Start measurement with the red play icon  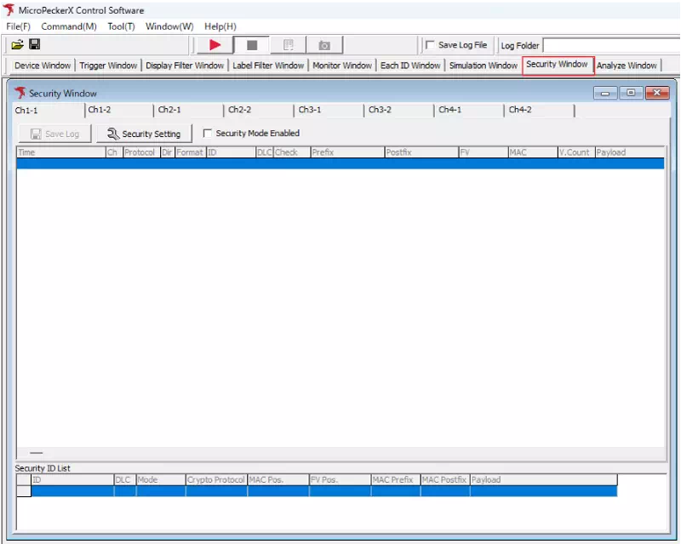point(214,44)
